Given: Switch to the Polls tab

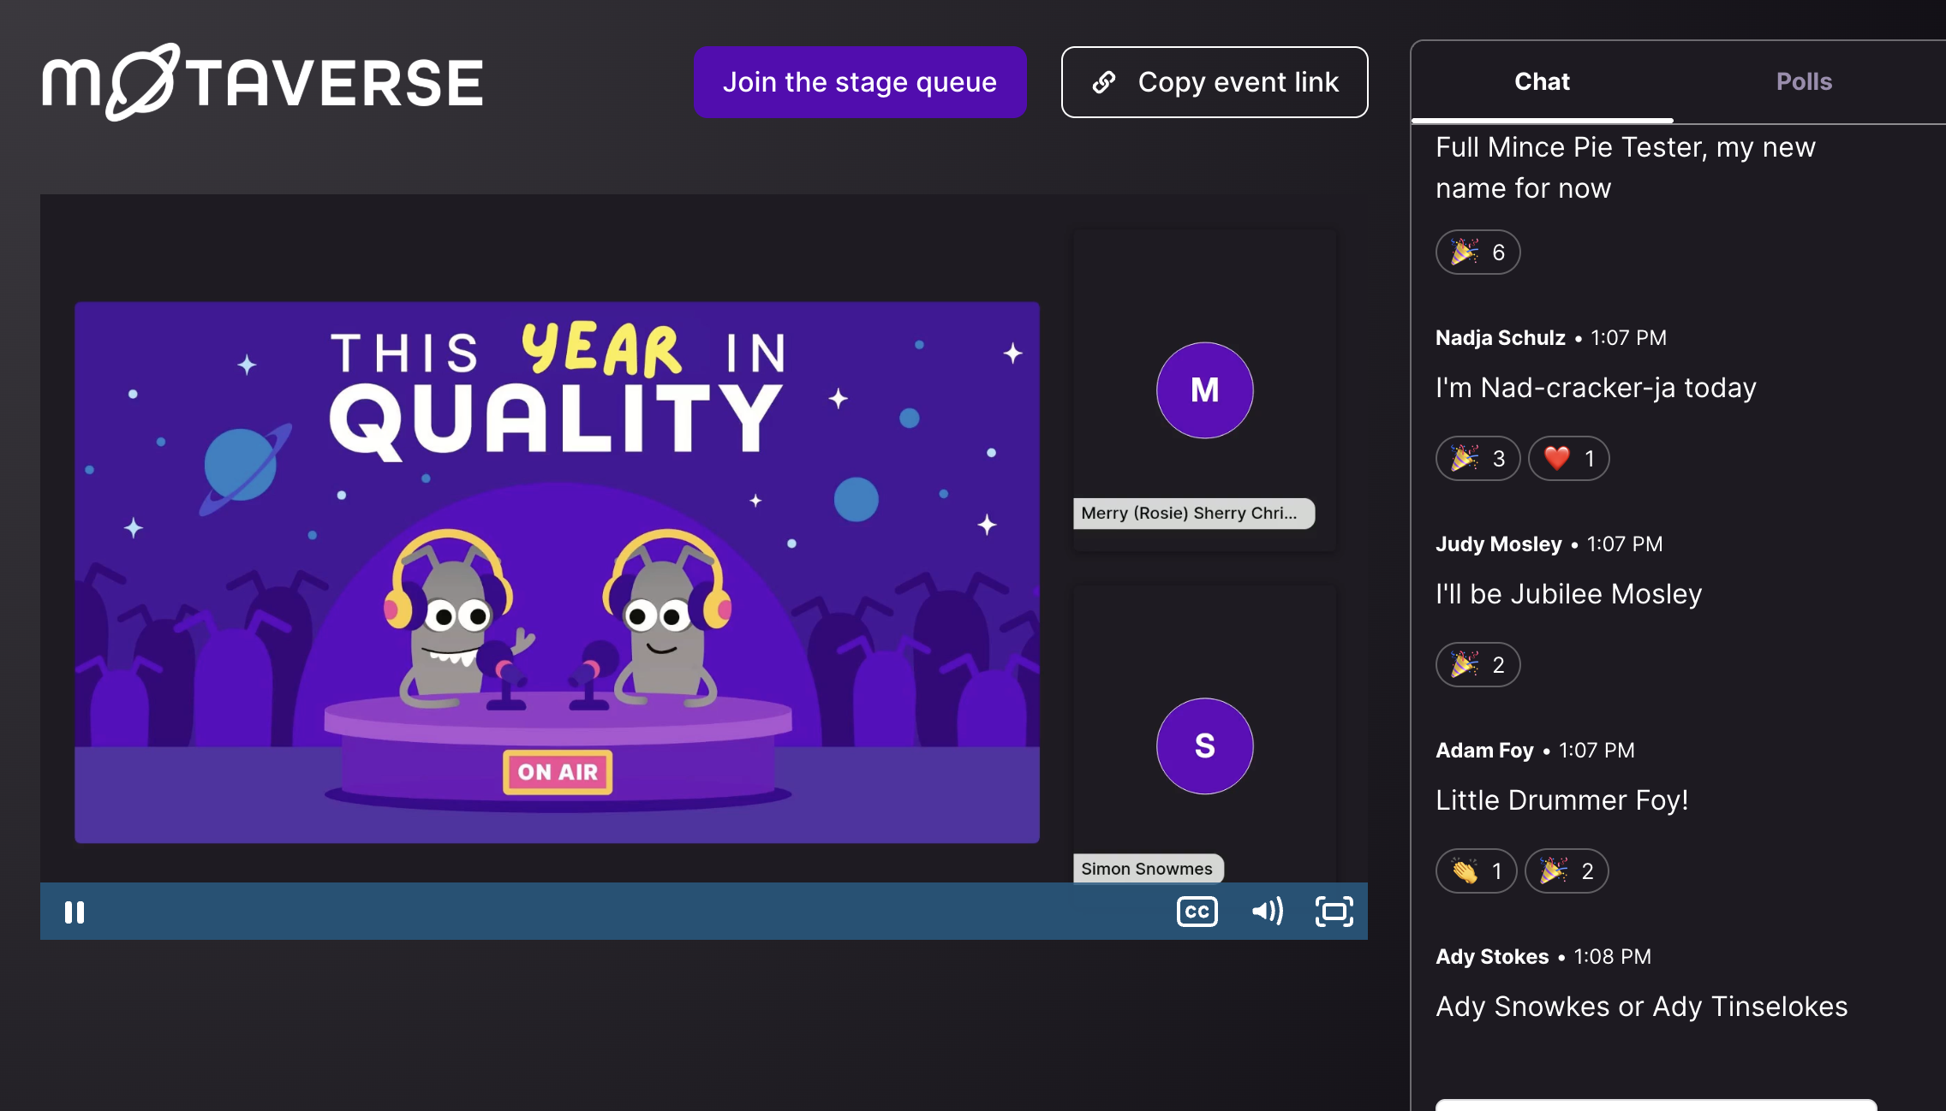Looking at the screenshot, I should tap(1804, 81).
